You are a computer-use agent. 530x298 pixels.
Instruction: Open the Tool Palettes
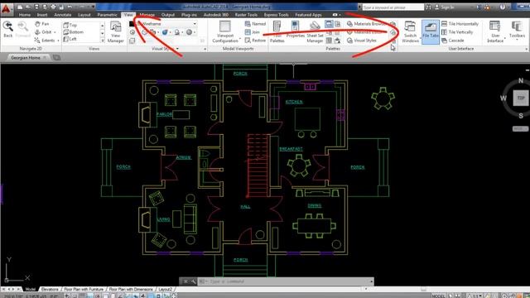tap(277, 32)
